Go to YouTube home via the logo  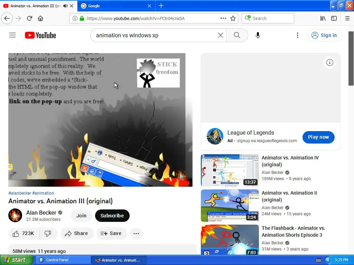click(40, 35)
